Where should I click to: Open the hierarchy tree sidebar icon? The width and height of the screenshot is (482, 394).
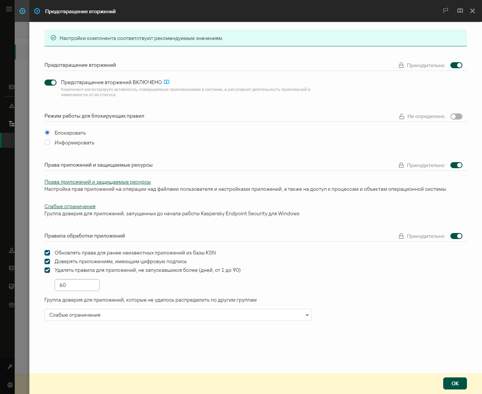point(12,124)
